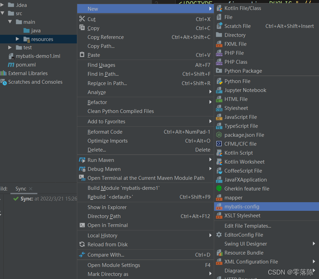The height and width of the screenshot is (279, 319).
Task: Click Mark Directory as entry
Action: coord(146,274)
